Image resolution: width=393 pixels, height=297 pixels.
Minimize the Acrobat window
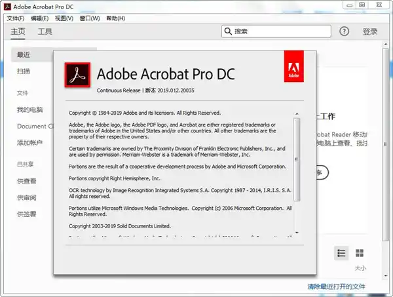tap(349, 5)
